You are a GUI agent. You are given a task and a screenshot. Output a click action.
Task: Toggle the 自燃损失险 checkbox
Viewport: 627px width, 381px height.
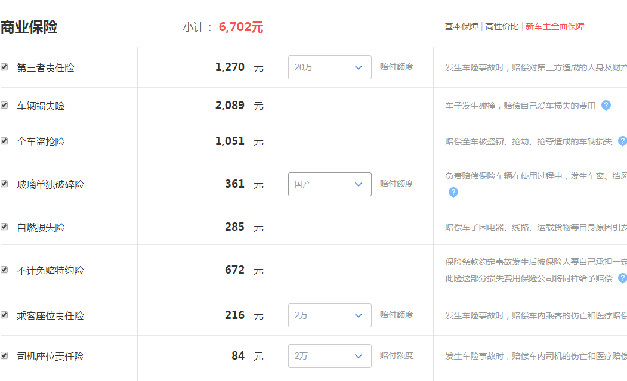(x=4, y=227)
